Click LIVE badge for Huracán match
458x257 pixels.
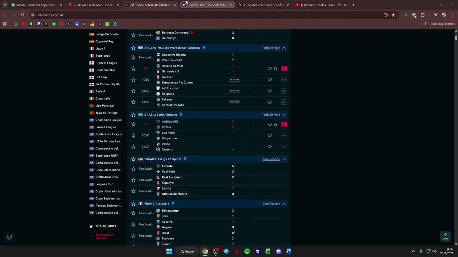pyautogui.click(x=284, y=80)
